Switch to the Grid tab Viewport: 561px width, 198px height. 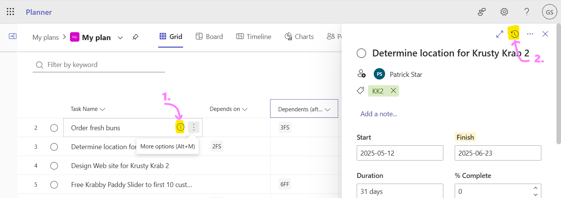(171, 37)
